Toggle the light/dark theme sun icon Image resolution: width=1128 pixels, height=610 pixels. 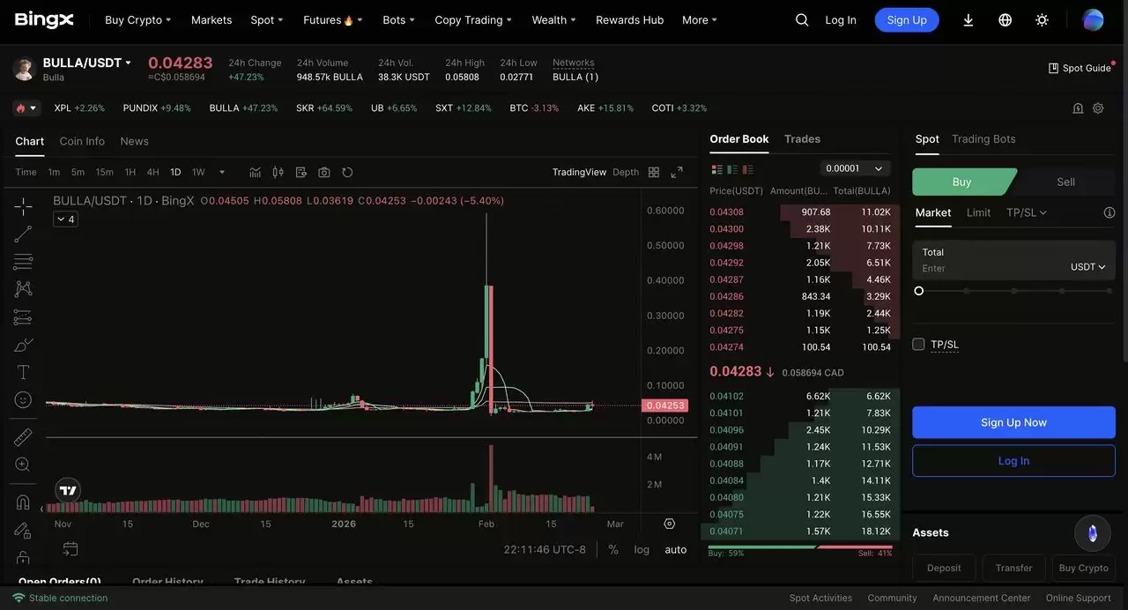(1042, 19)
